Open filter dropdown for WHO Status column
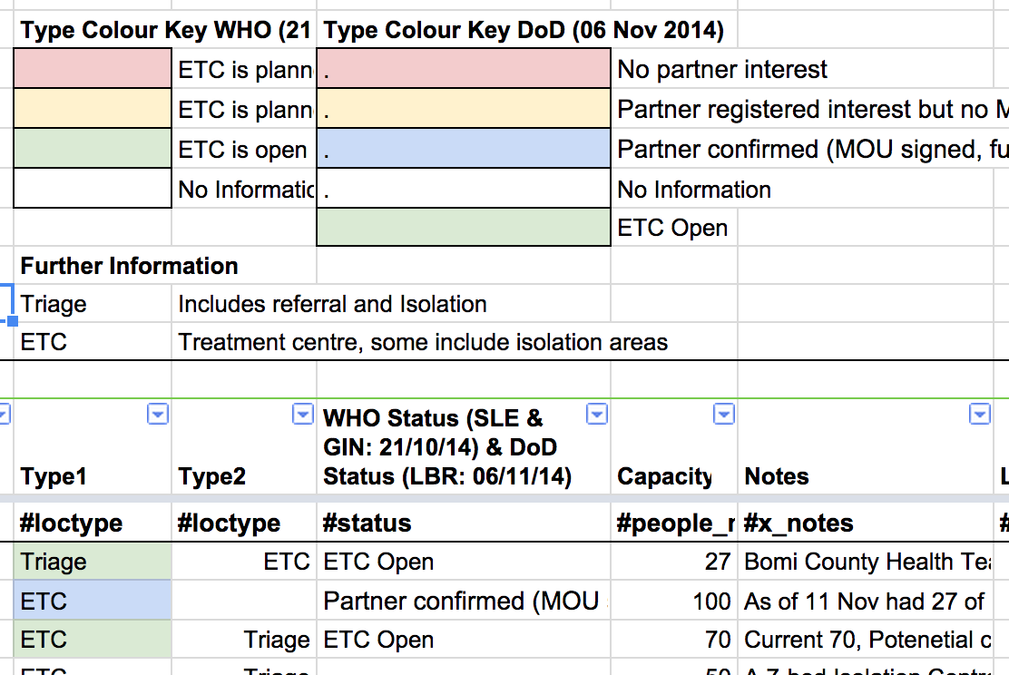 596,414
